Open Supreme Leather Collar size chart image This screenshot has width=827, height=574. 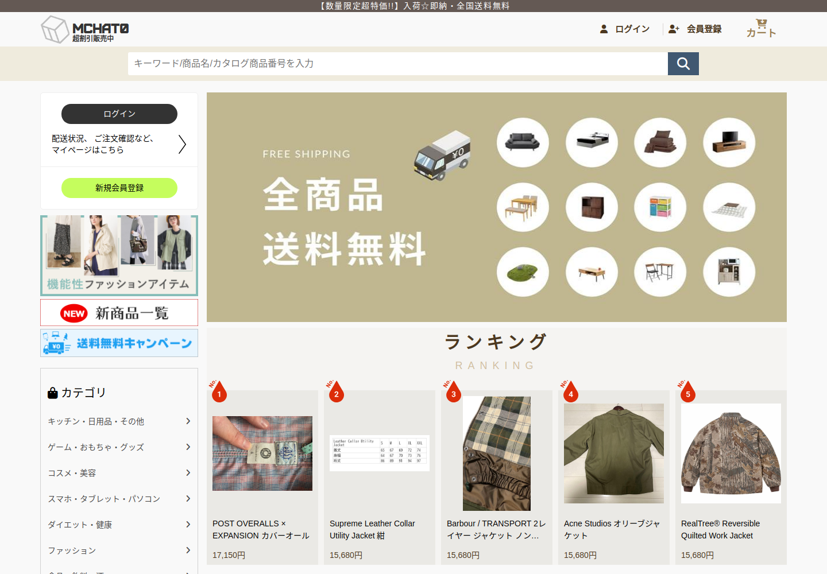380,453
